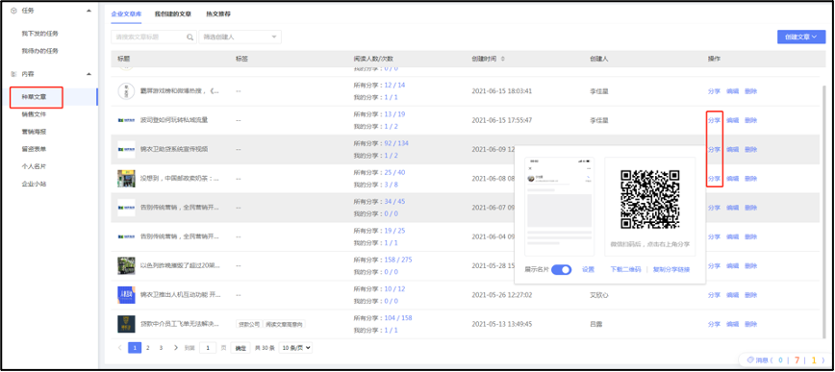Toggle the 展示名片 switch off

pos(561,270)
